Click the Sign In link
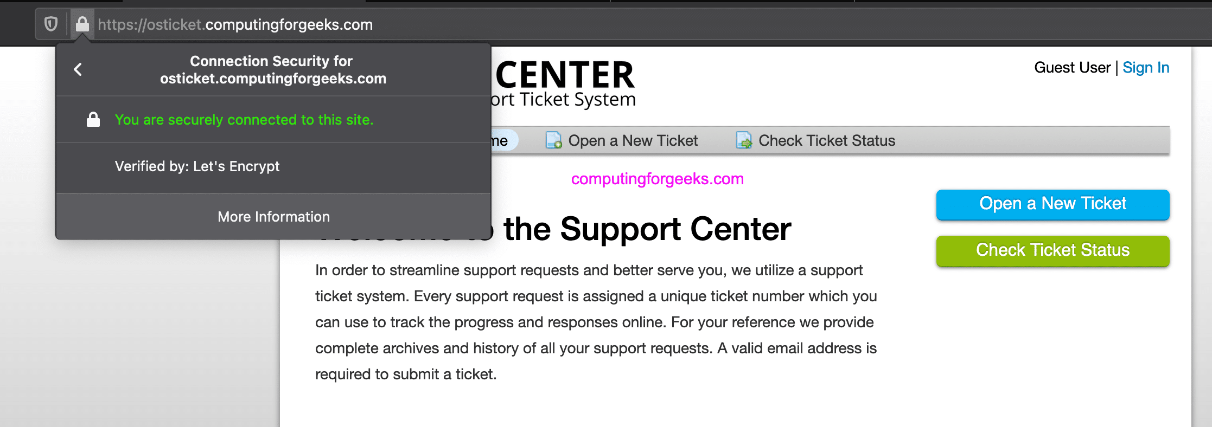The width and height of the screenshot is (1212, 427). [1146, 68]
